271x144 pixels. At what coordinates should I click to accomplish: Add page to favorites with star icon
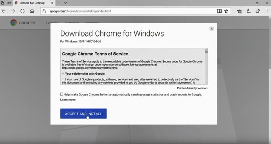coord(226,11)
